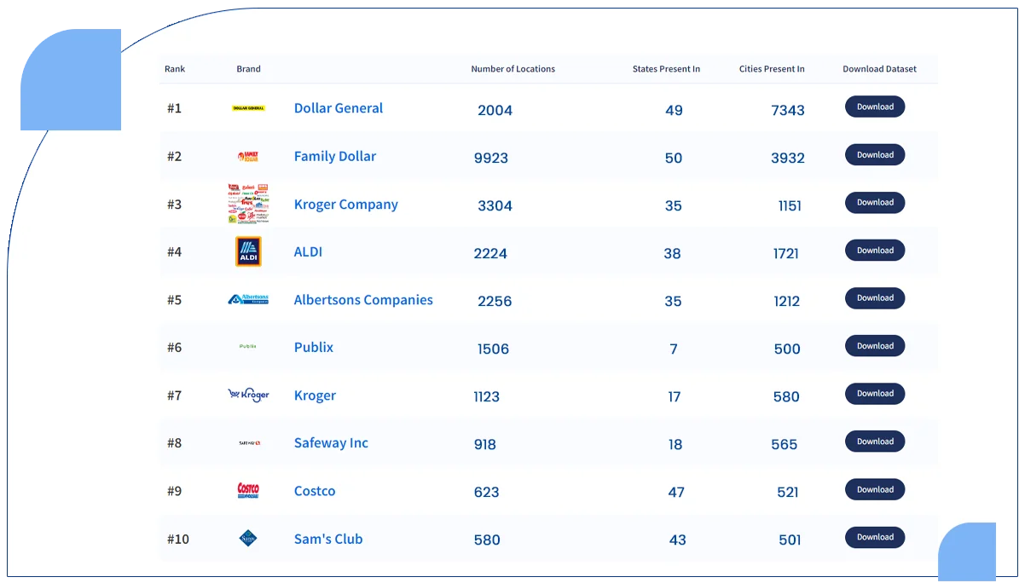Open the Albertsons Companies brand link
The image size is (1025, 583).
363,300
